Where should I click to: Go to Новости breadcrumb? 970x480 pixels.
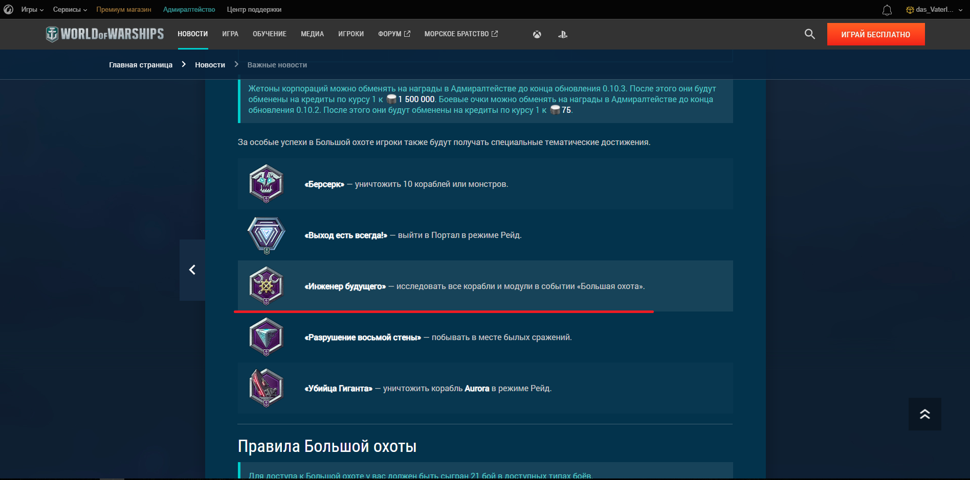(210, 65)
